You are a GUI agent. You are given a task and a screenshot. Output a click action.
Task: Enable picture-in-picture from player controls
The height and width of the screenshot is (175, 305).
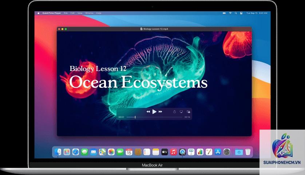(x=188, y=111)
